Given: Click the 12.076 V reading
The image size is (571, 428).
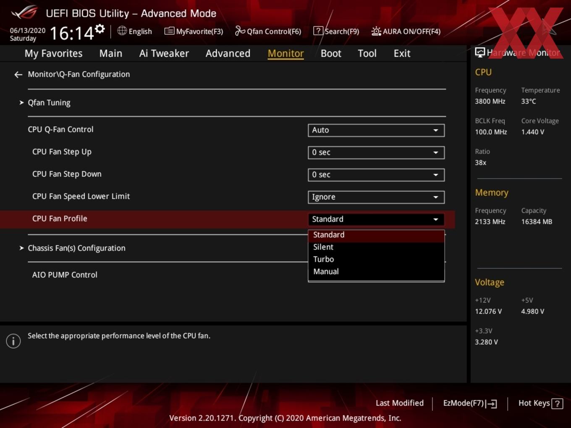Looking at the screenshot, I should (x=488, y=312).
